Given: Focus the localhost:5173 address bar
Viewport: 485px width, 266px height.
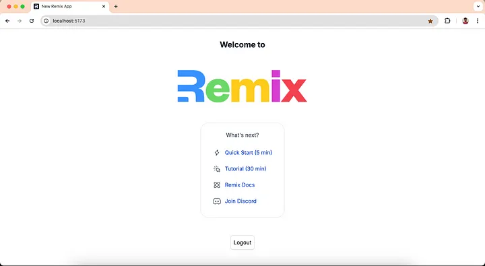Looking at the screenshot, I should pyautogui.click(x=239, y=21).
